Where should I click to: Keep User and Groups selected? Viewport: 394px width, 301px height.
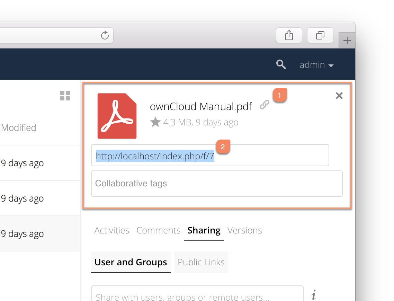coord(131,262)
